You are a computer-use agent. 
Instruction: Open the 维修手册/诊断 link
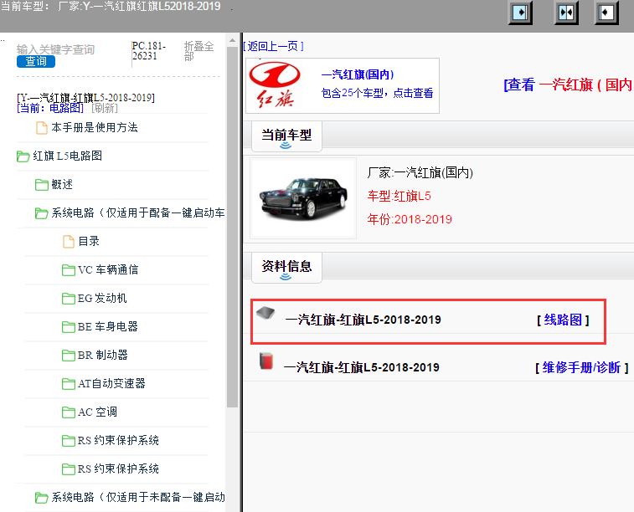point(581,368)
